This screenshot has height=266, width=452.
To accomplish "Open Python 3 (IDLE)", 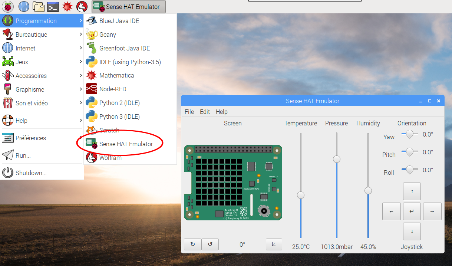I will [130, 116].
